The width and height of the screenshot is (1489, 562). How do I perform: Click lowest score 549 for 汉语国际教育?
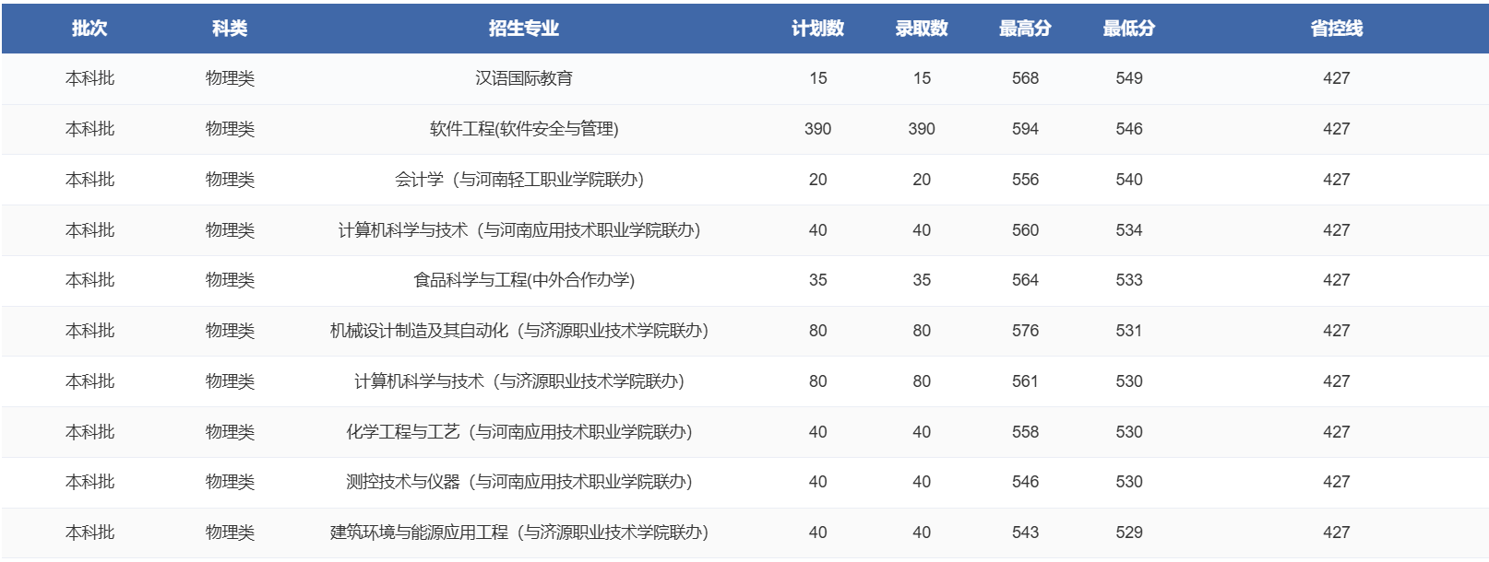tap(1129, 78)
